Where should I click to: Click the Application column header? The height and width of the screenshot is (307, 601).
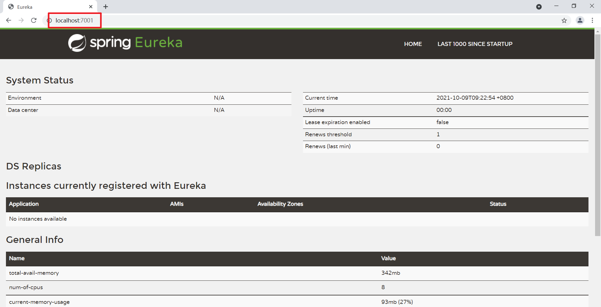(24, 204)
